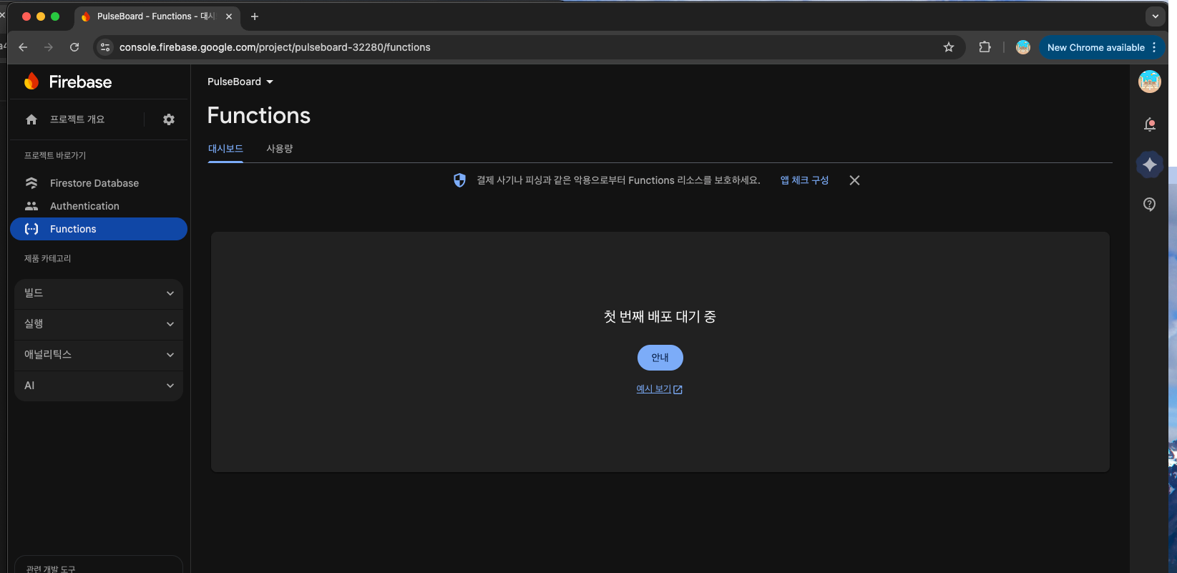1177x573 pixels.
Task: Click the 프로젝트 바로가기 label
Action: (55, 155)
